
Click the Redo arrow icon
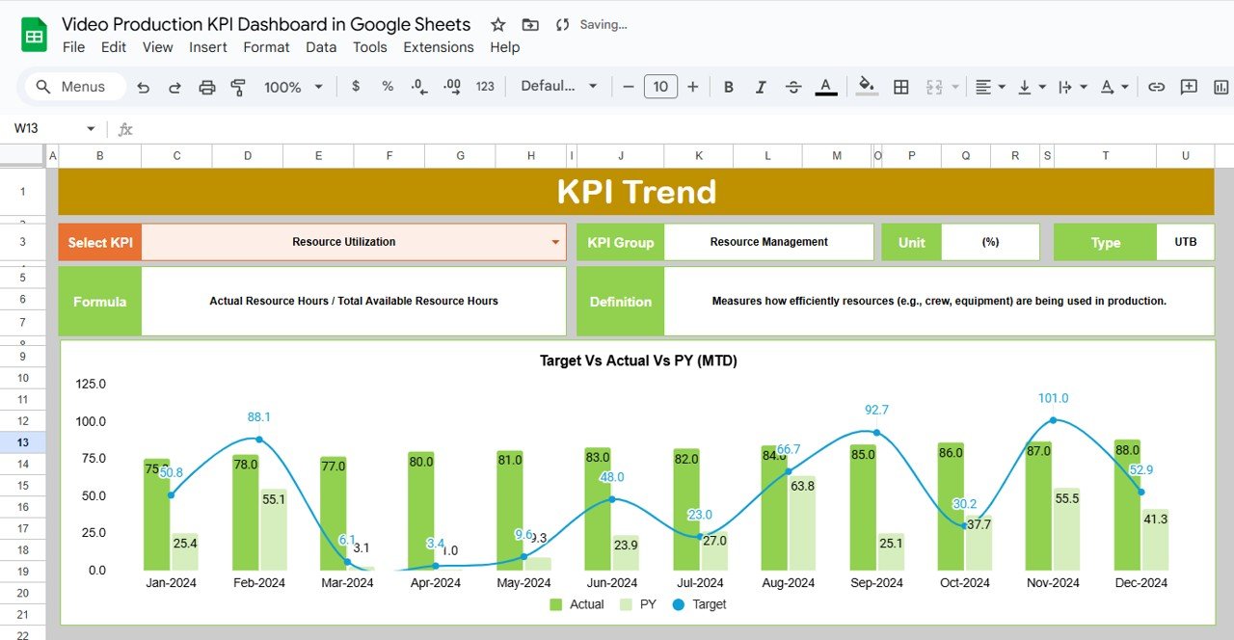[174, 87]
